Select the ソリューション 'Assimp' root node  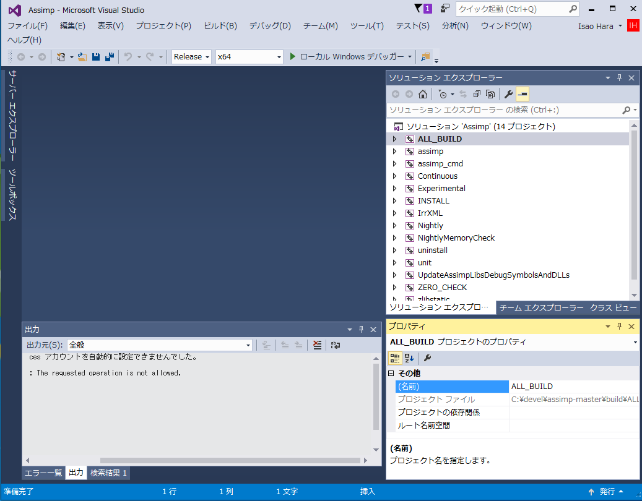point(480,127)
